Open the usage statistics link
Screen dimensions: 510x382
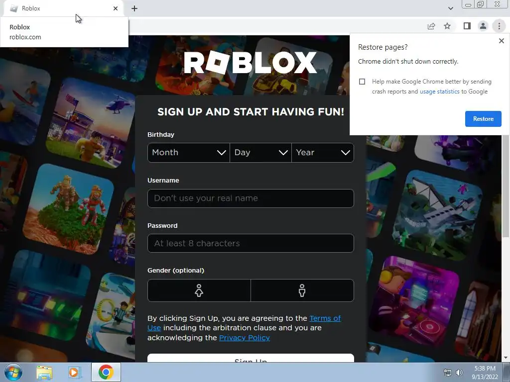(x=439, y=92)
